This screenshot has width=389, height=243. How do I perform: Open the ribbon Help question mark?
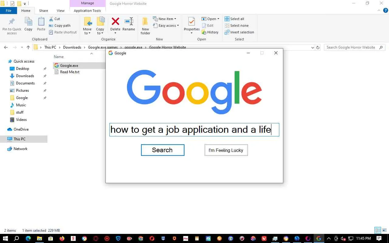(386, 10)
